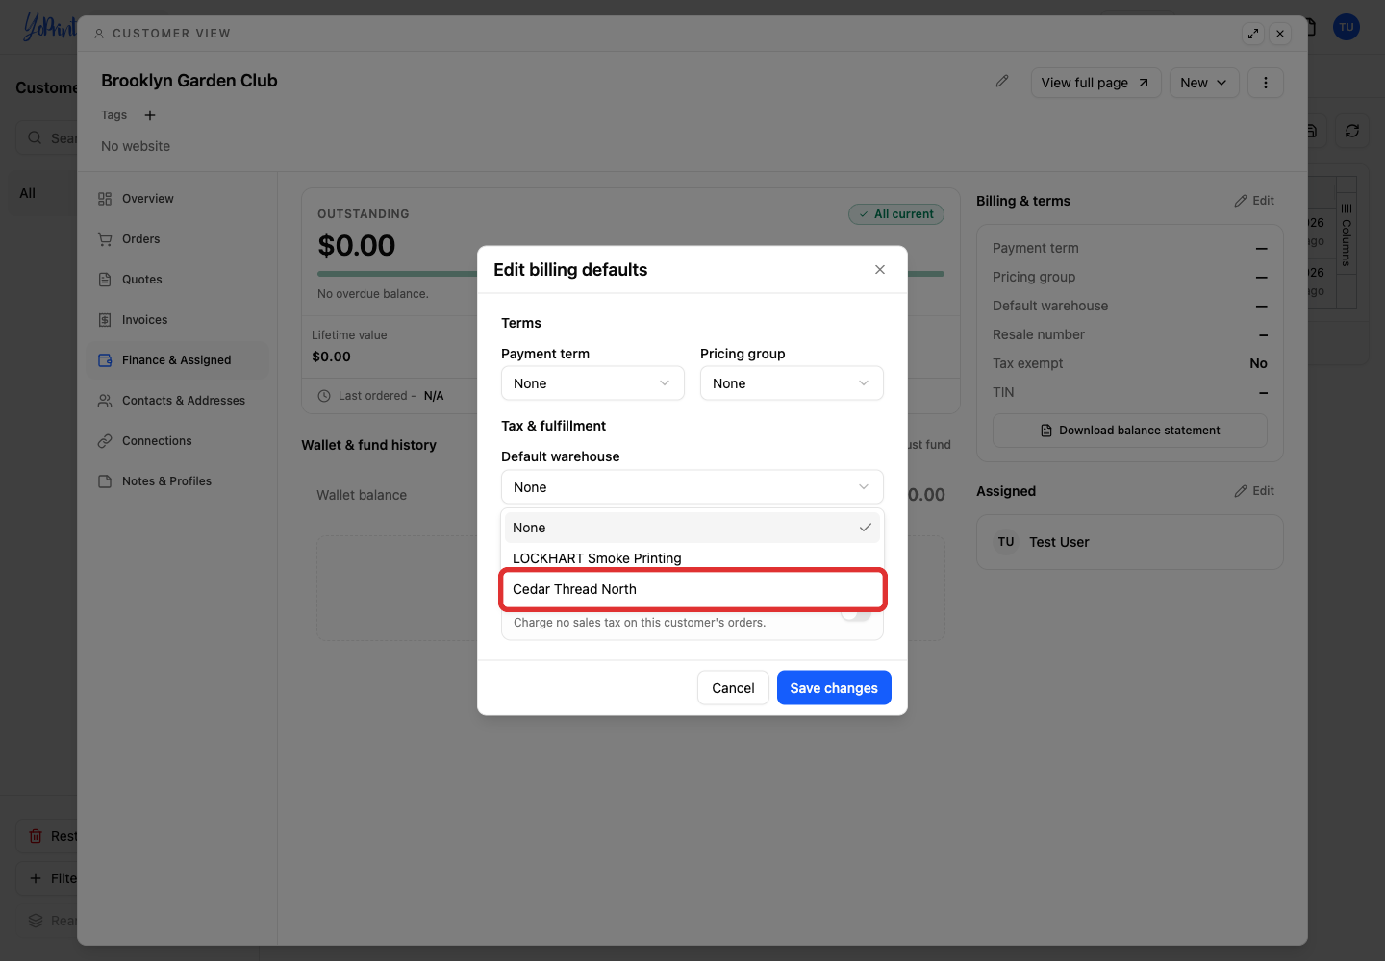Click the pencil edit customer icon
The image size is (1385, 961).
point(1002,82)
